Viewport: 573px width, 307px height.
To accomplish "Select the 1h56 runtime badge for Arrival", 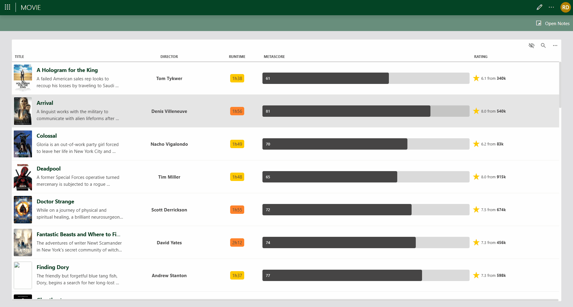I will (x=237, y=111).
